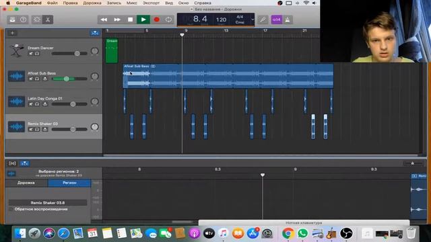Screen dimensions: 431x242
Task: Click the Rewind transport button
Action: point(104,19)
